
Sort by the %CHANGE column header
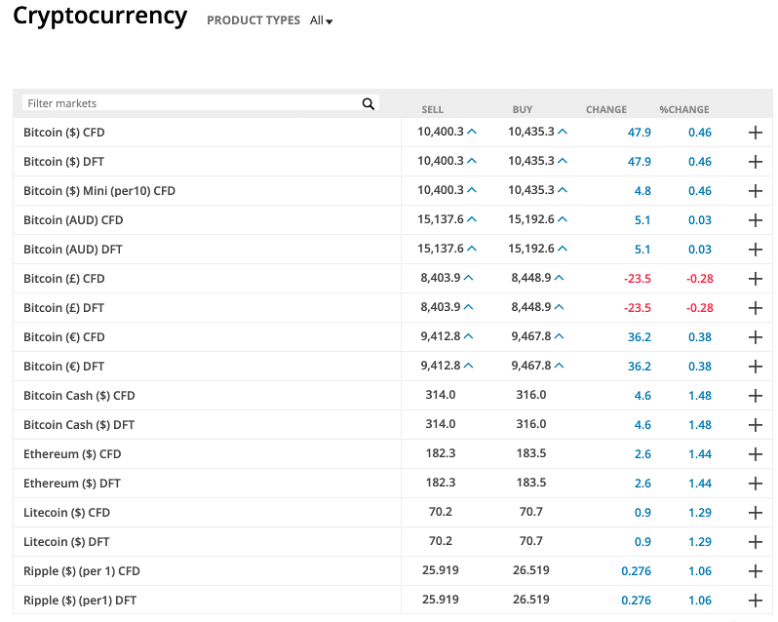tap(684, 109)
